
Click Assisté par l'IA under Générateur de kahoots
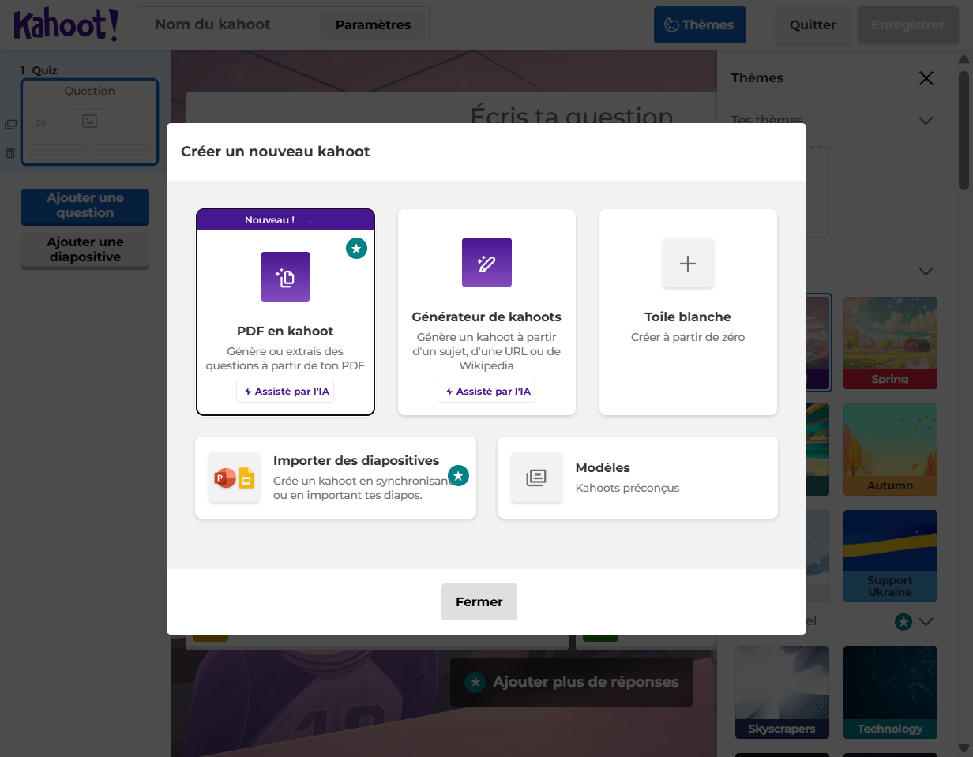click(x=486, y=391)
